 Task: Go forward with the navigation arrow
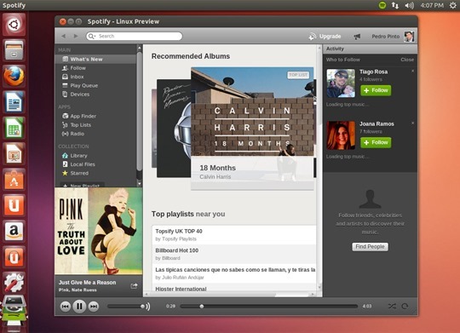tap(76, 36)
